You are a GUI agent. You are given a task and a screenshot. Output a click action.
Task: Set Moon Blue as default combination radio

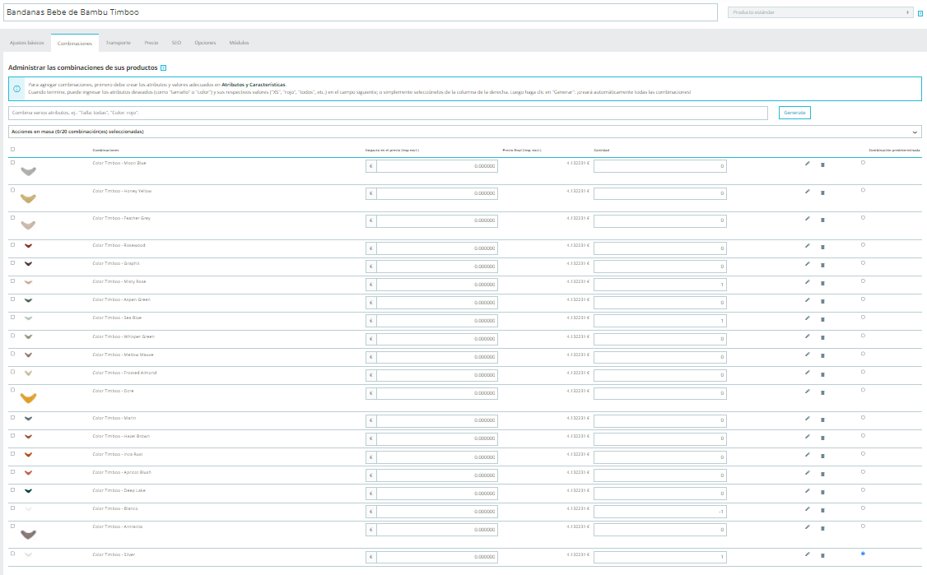(863, 163)
